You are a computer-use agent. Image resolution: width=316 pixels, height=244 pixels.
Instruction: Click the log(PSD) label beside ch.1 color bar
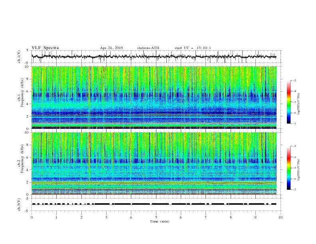click(x=298, y=104)
